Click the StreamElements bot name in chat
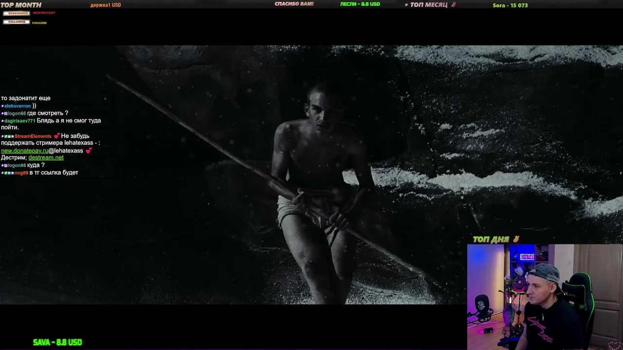 [x=33, y=136]
